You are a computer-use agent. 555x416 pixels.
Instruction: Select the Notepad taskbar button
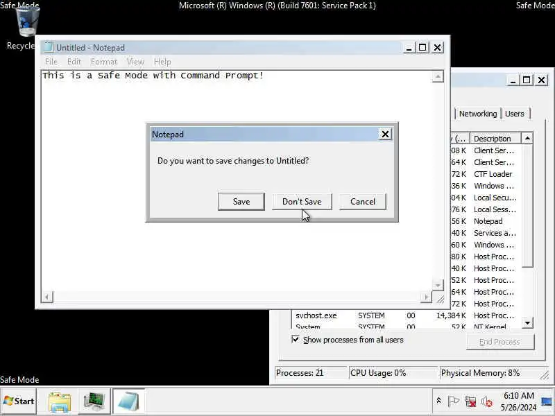128,401
